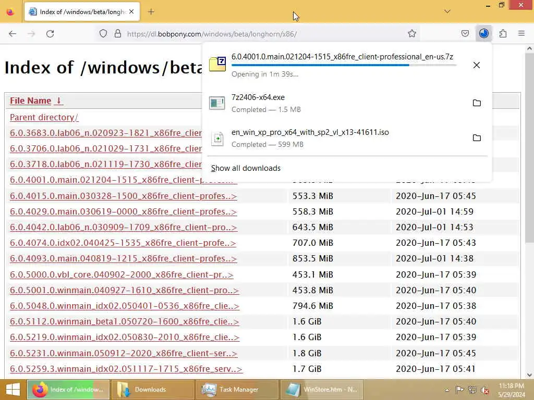Reload the page with the refresh icon
Image resolution: width=534 pixels, height=400 pixels.
tap(50, 34)
